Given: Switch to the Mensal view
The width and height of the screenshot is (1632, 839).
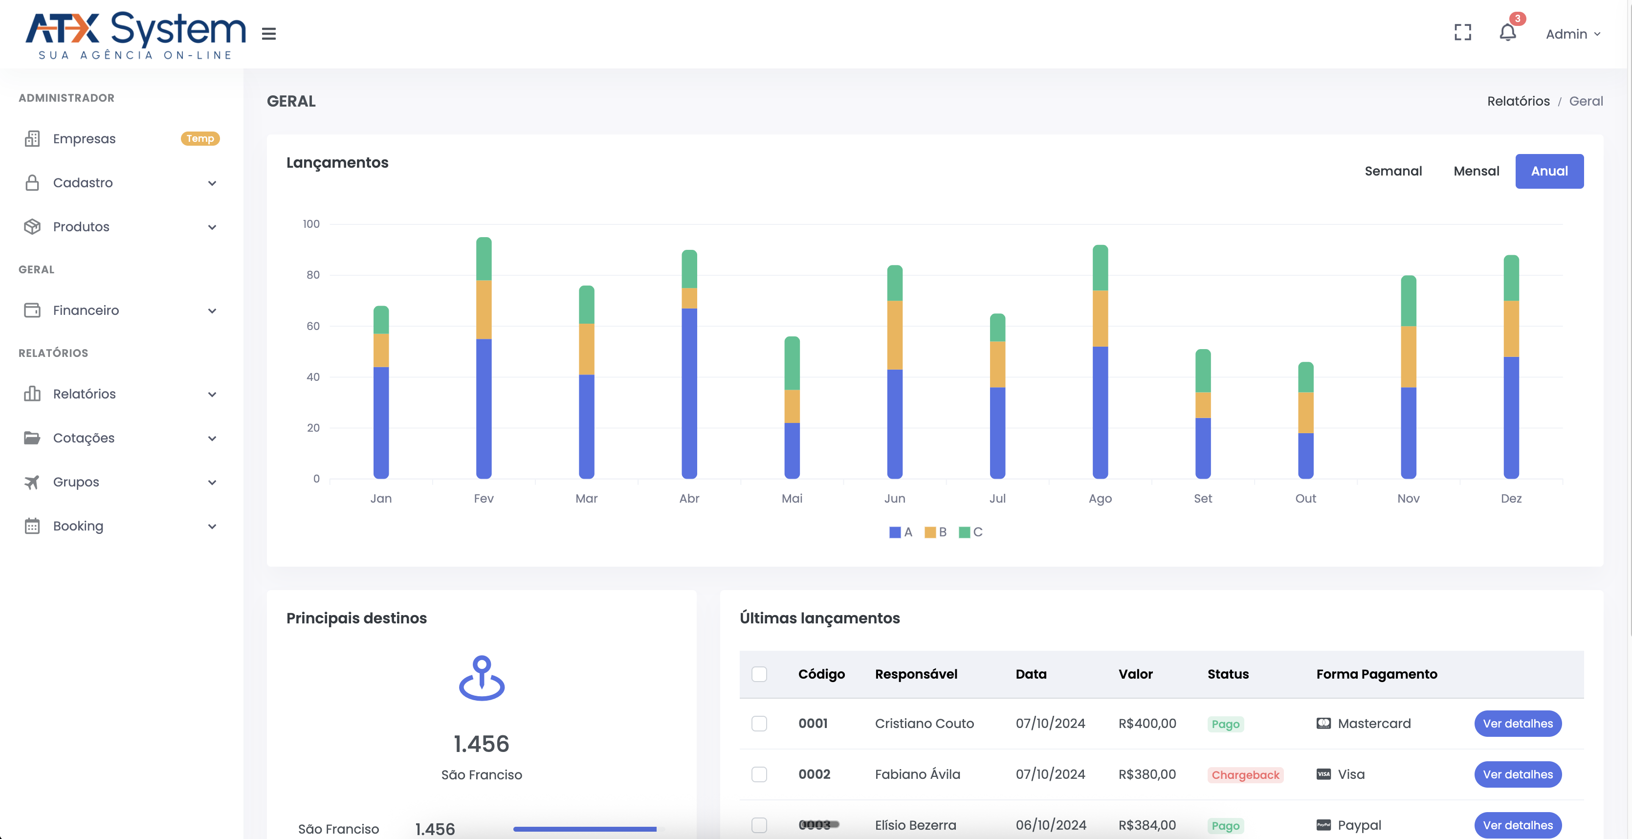Looking at the screenshot, I should [1477, 171].
